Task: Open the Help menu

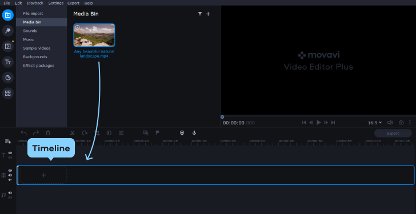Action: tap(89, 3)
